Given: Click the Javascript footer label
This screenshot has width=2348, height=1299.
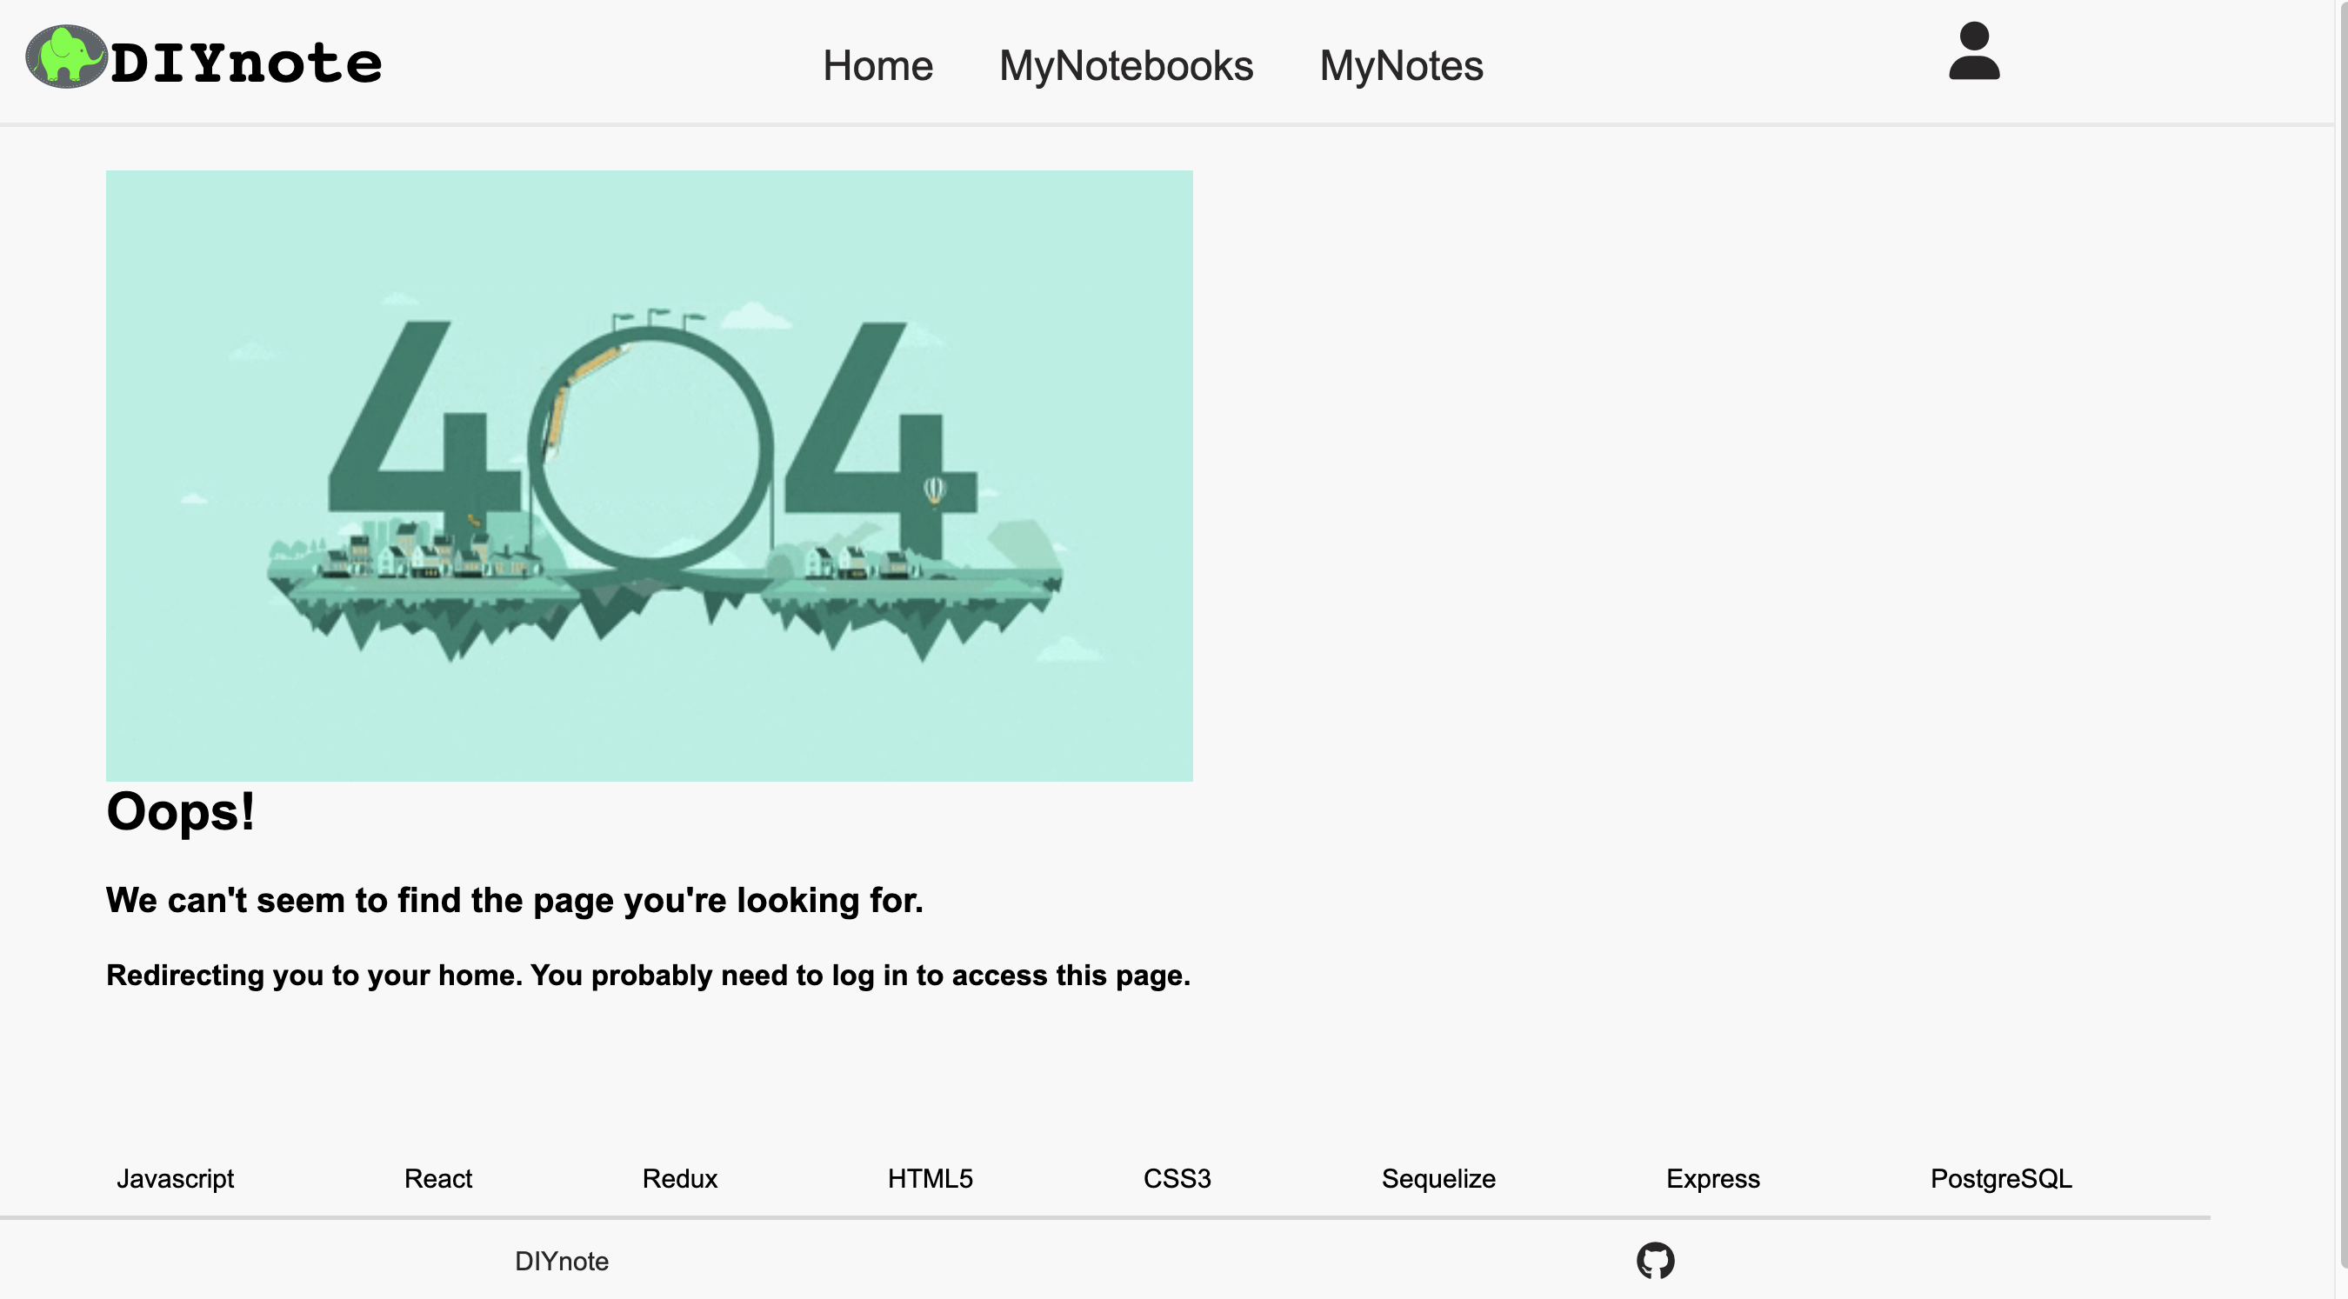Looking at the screenshot, I should [x=175, y=1179].
